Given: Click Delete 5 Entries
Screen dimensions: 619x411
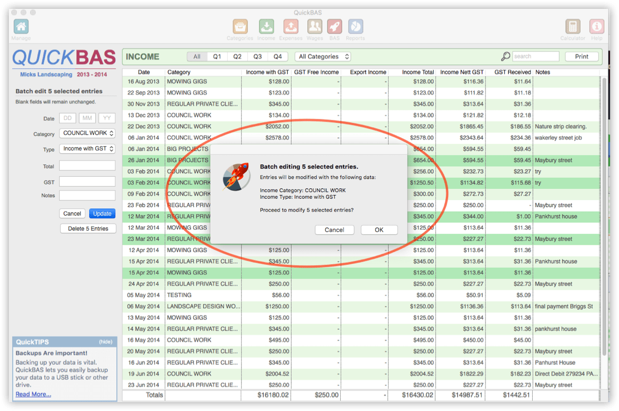Looking at the screenshot, I should (x=88, y=228).
